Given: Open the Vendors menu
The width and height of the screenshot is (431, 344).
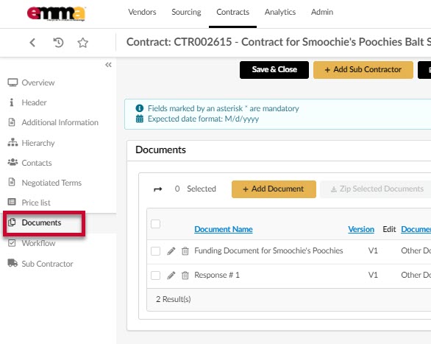Looking at the screenshot, I should (142, 12).
